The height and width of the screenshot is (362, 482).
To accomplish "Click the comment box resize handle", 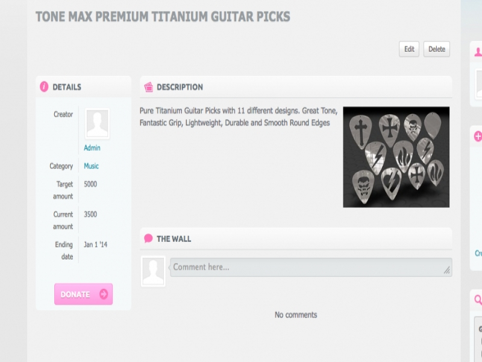I will coord(447,271).
